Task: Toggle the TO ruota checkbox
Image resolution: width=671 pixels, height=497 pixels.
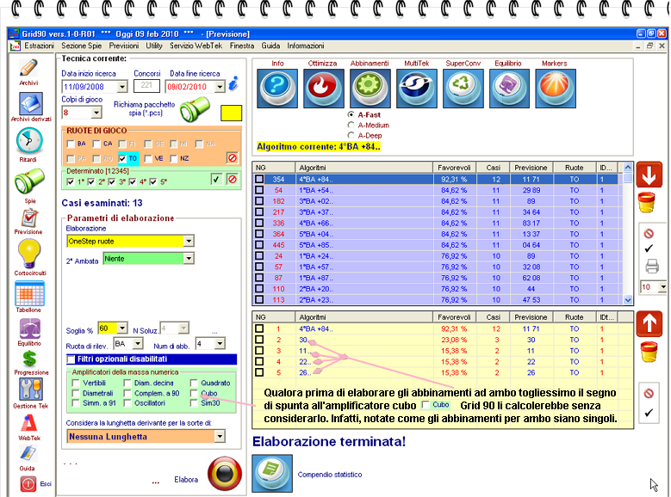Action: [122, 158]
